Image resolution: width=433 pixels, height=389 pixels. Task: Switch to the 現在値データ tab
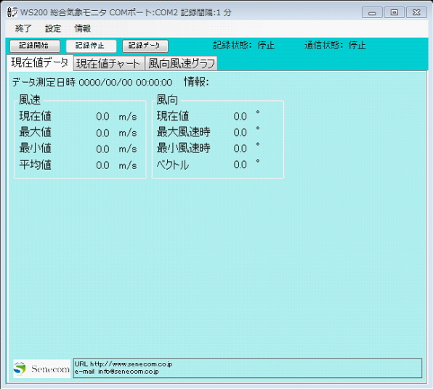[x=40, y=63]
